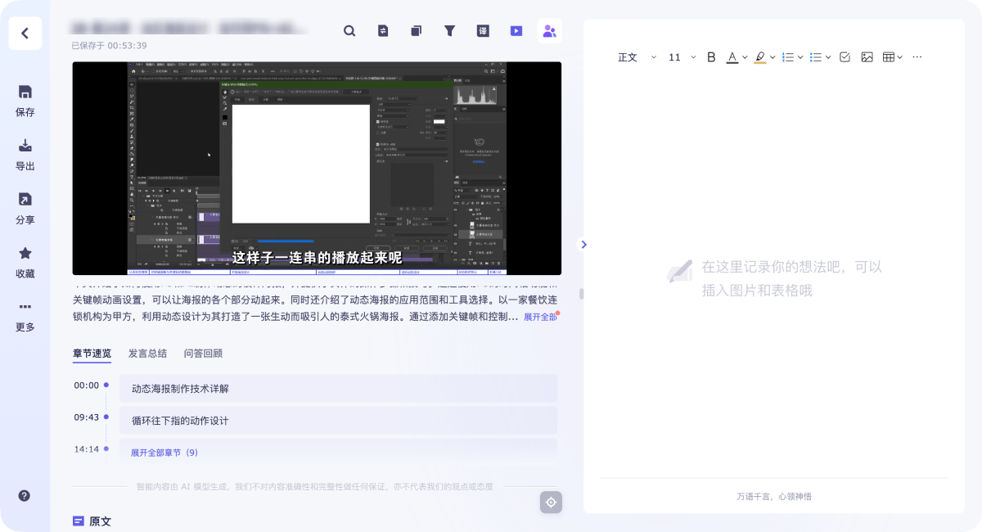
Task: Click the 导出 export icon
Action: 25,146
